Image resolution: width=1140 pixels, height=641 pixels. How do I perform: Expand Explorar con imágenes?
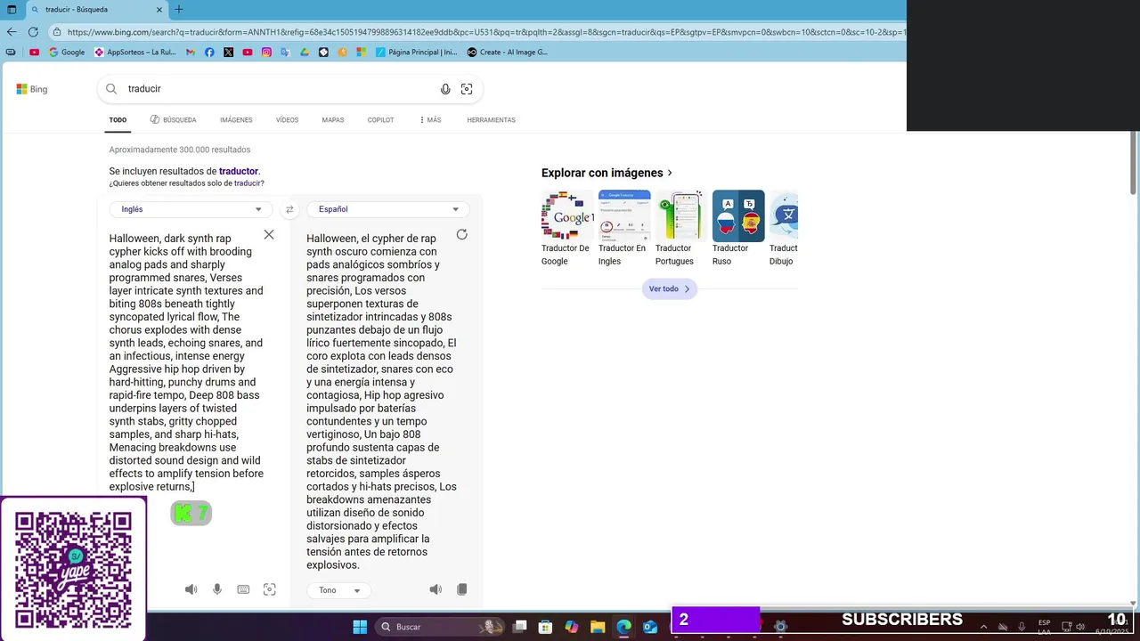point(607,173)
